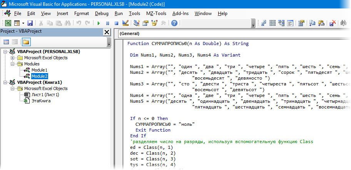351x170 pixels.
Task: Open the Tools menu
Action: click(134, 13)
